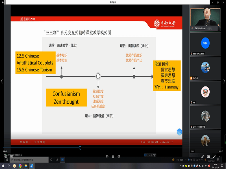Click the Windows taskbar search icon
The image size is (226, 169).
tap(8, 166)
